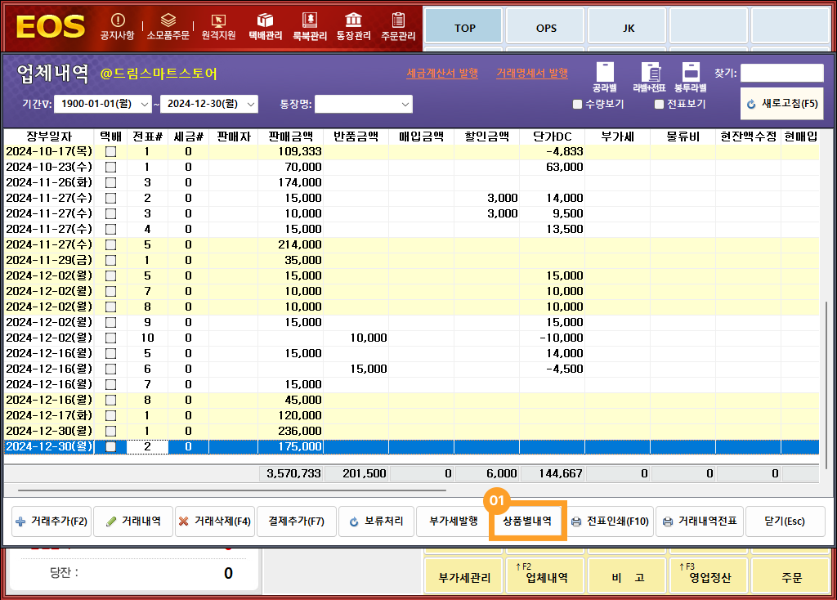Open 소모품주문 supplies order icon

[x=168, y=27]
